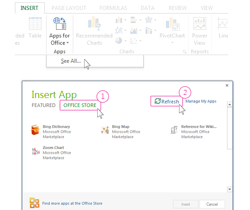Click the Office Store logo icon
This screenshot has height=210, width=250.
tap(34, 203)
